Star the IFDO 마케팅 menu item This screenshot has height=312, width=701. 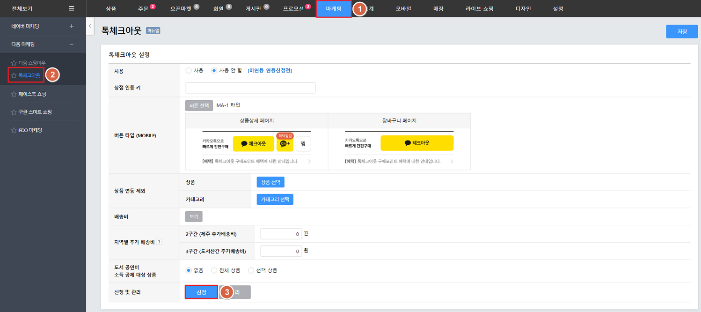[14, 130]
